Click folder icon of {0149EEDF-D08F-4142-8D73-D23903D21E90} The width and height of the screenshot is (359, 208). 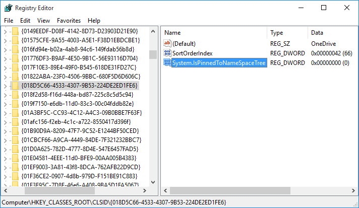coord(15,31)
